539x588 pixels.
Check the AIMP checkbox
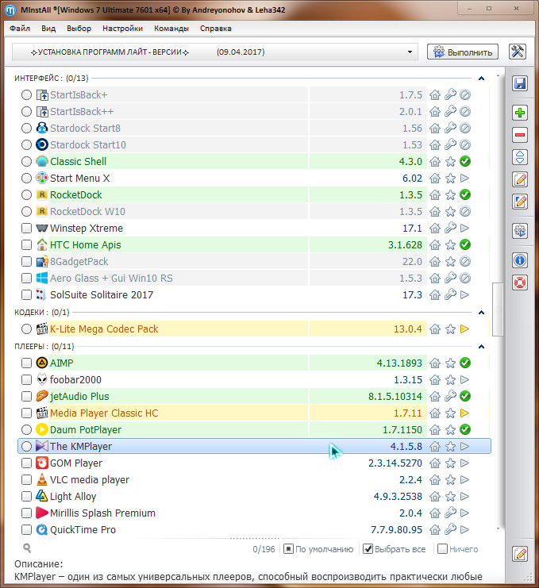26,363
